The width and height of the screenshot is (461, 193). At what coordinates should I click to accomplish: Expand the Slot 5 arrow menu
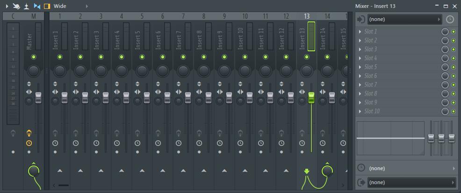tap(360, 67)
